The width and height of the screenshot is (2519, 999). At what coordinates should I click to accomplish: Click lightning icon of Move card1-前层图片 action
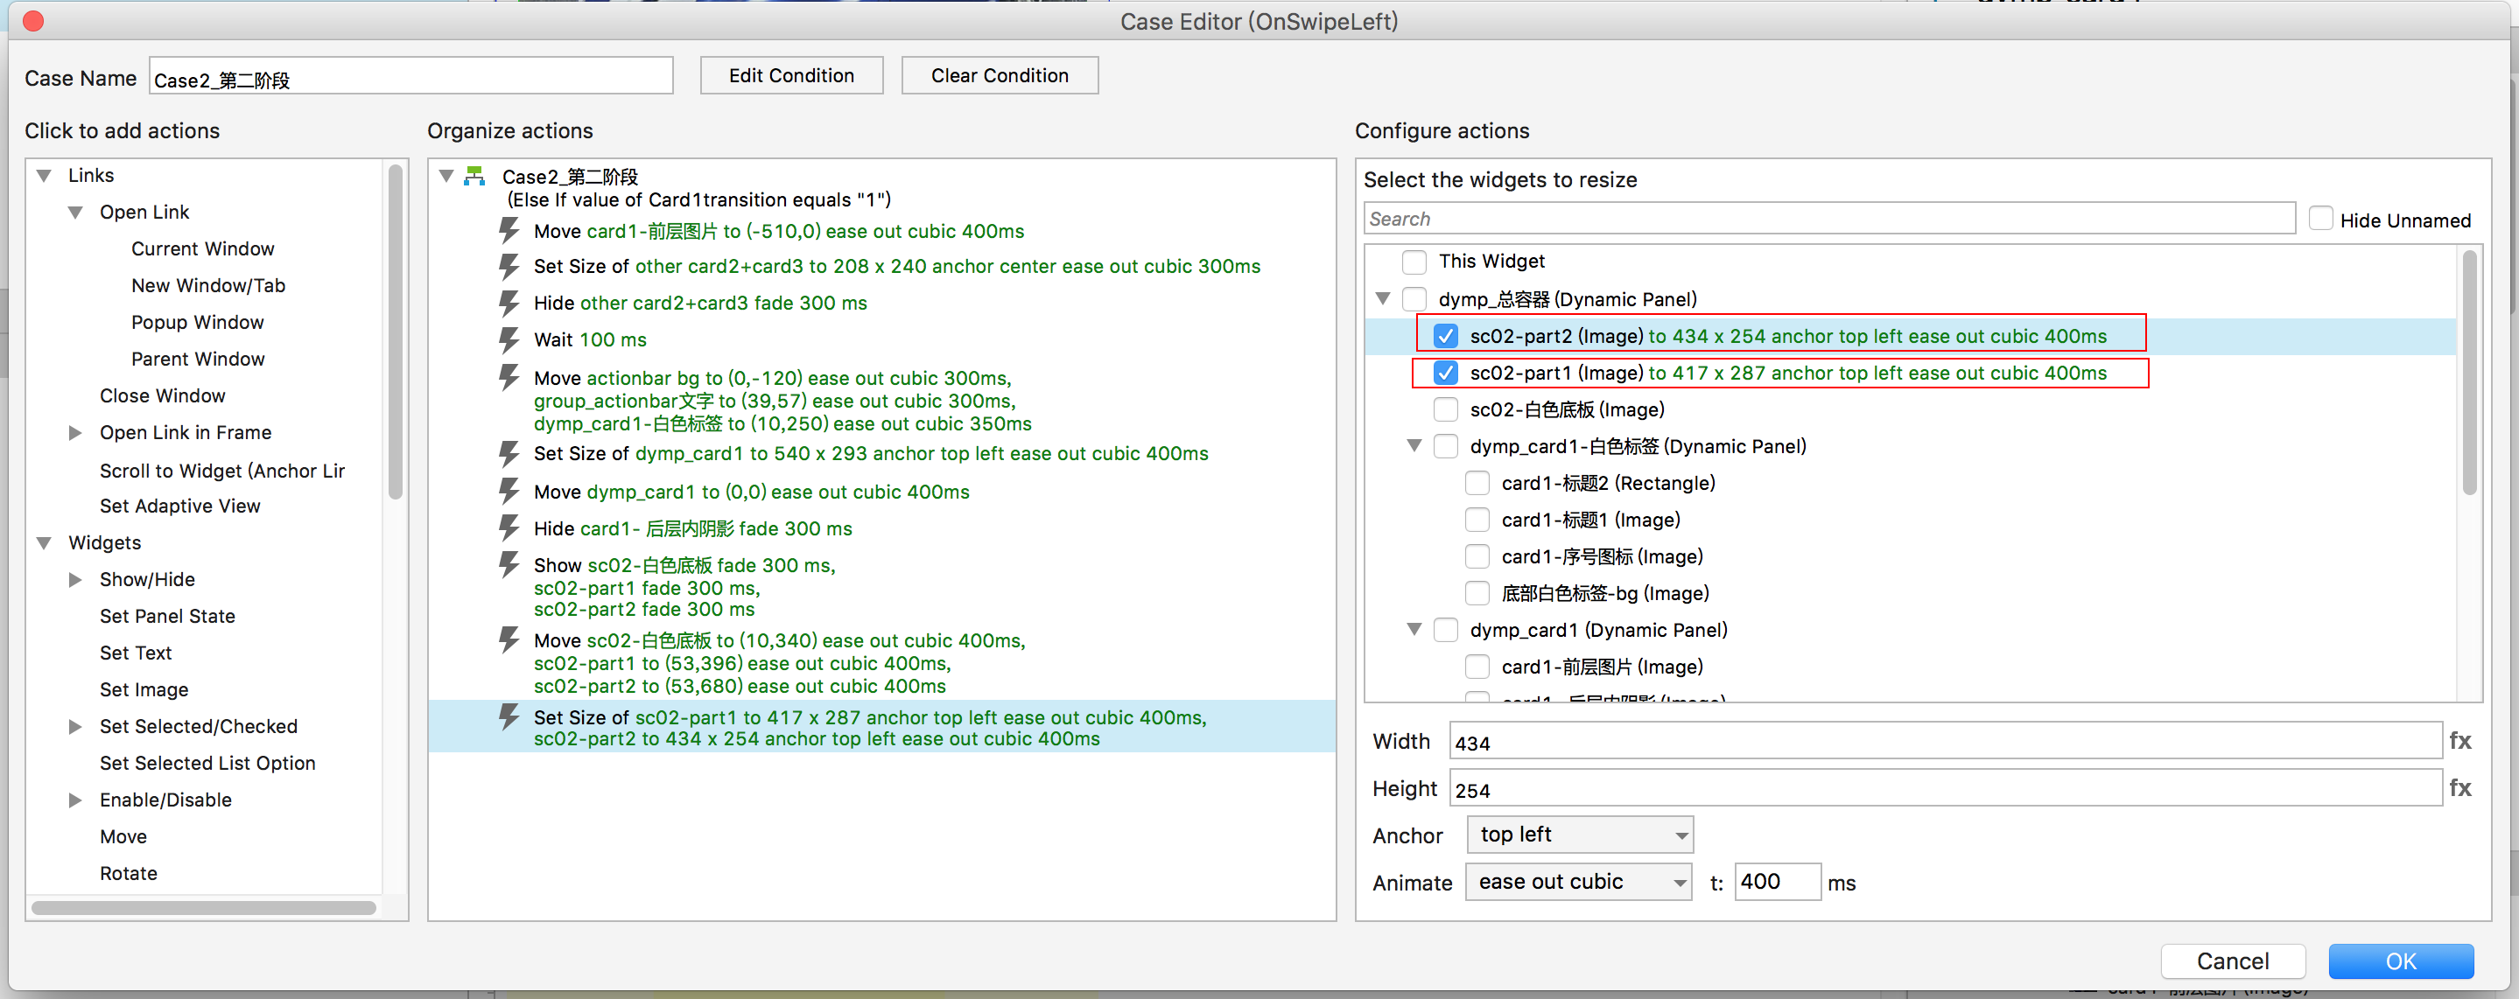pyautogui.click(x=509, y=232)
